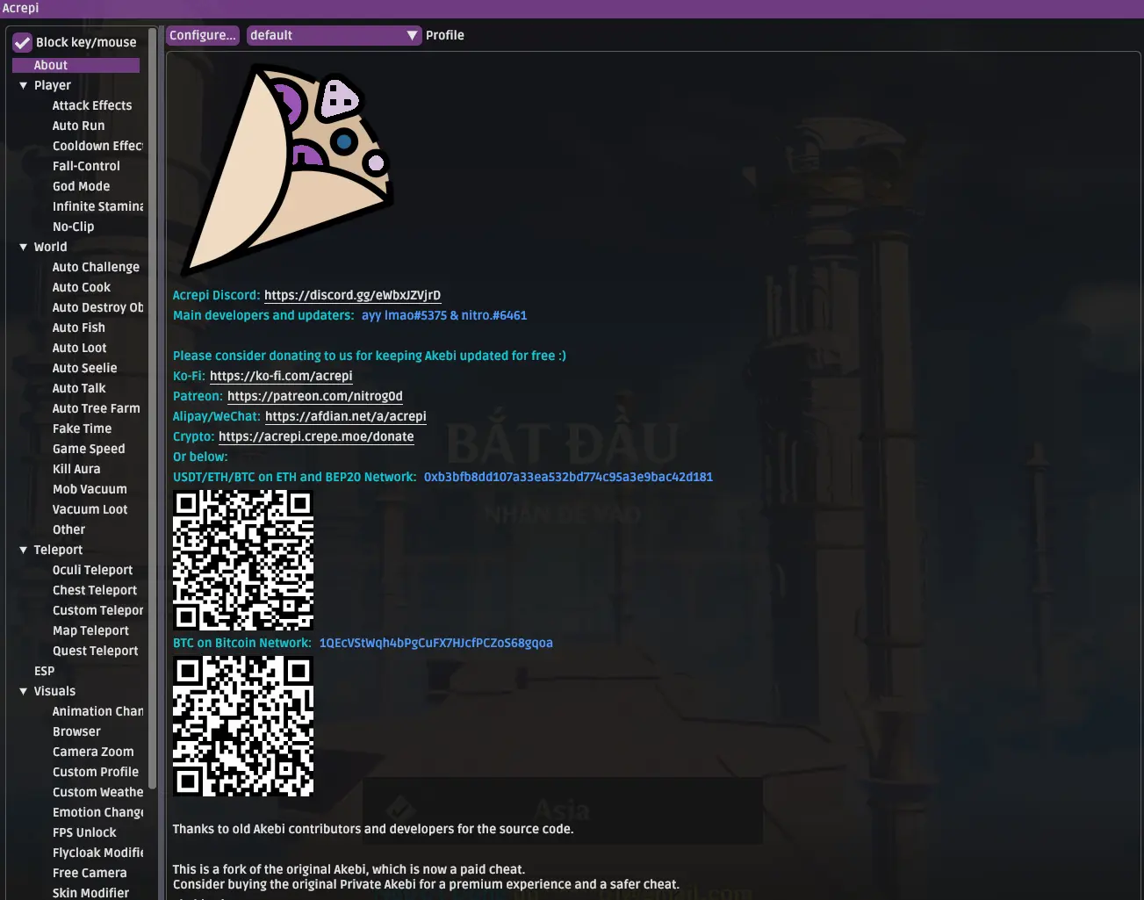Select Animation Changer entry
The width and height of the screenshot is (1144, 900).
97,711
